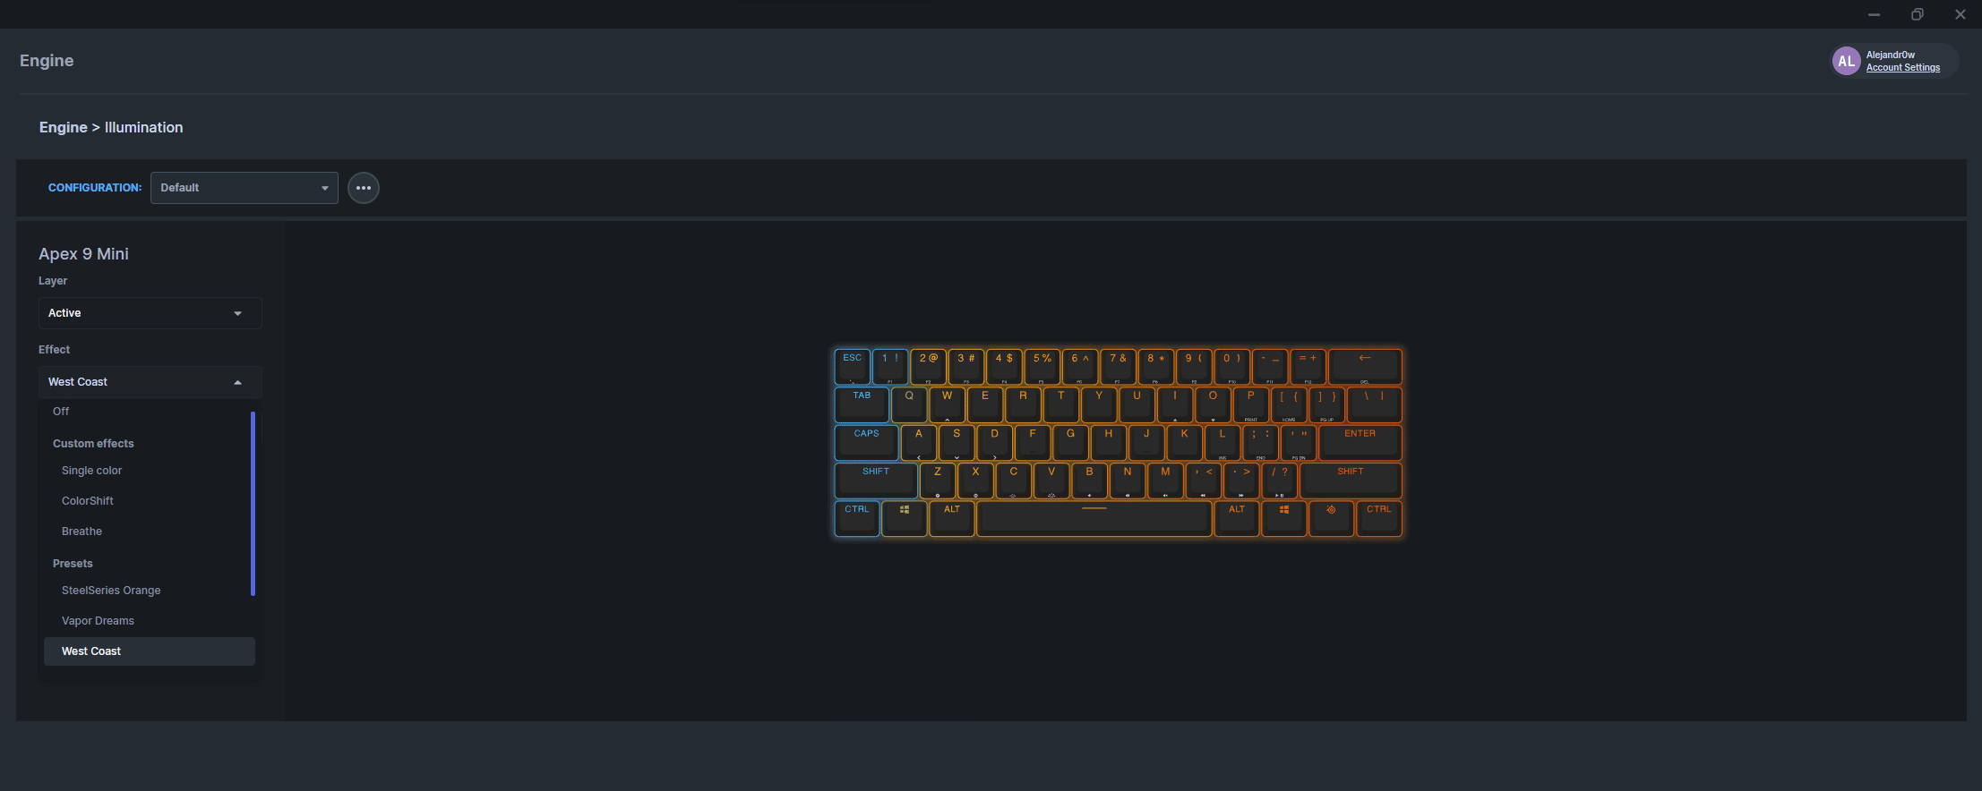
Task: Select the M key on keyboard
Action: coord(1165,481)
